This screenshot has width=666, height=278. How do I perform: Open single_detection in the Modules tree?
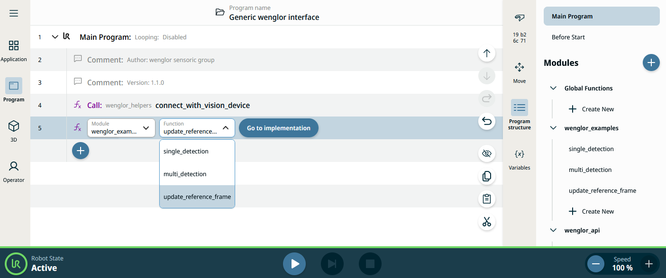[591, 149]
